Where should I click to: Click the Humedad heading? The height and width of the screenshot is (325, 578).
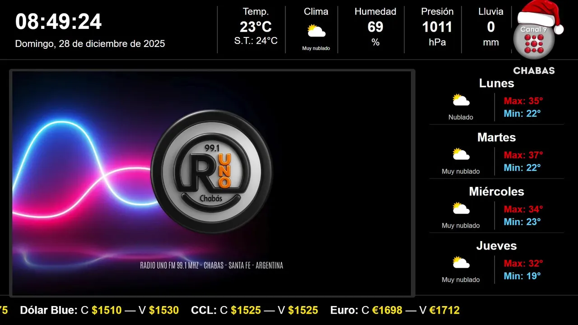pos(375,12)
